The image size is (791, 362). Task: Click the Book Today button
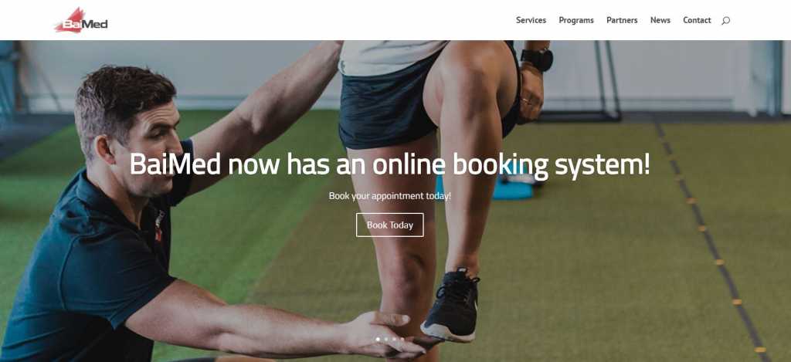(390, 225)
